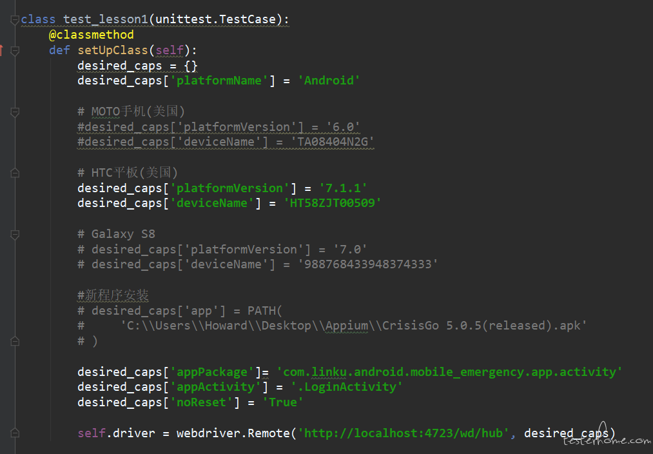653x454 pixels.
Task: Click the 'Android' string value
Action: point(329,81)
